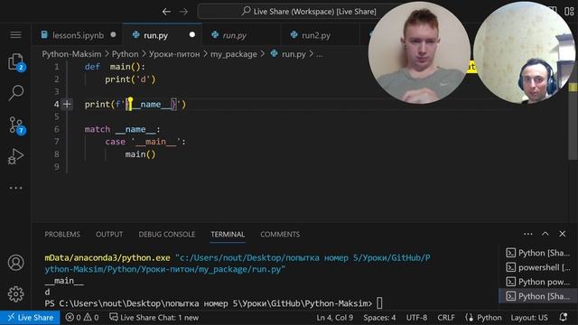Screen dimensions: 578x325
Task: Click unsaved dot on lesson5.ipynb tab
Action: point(113,34)
